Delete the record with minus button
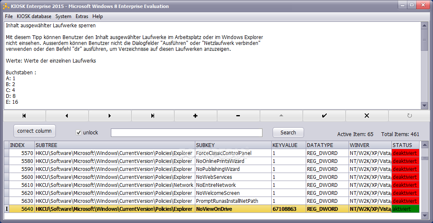Screen dimensions: 433x223 pos(238,116)
